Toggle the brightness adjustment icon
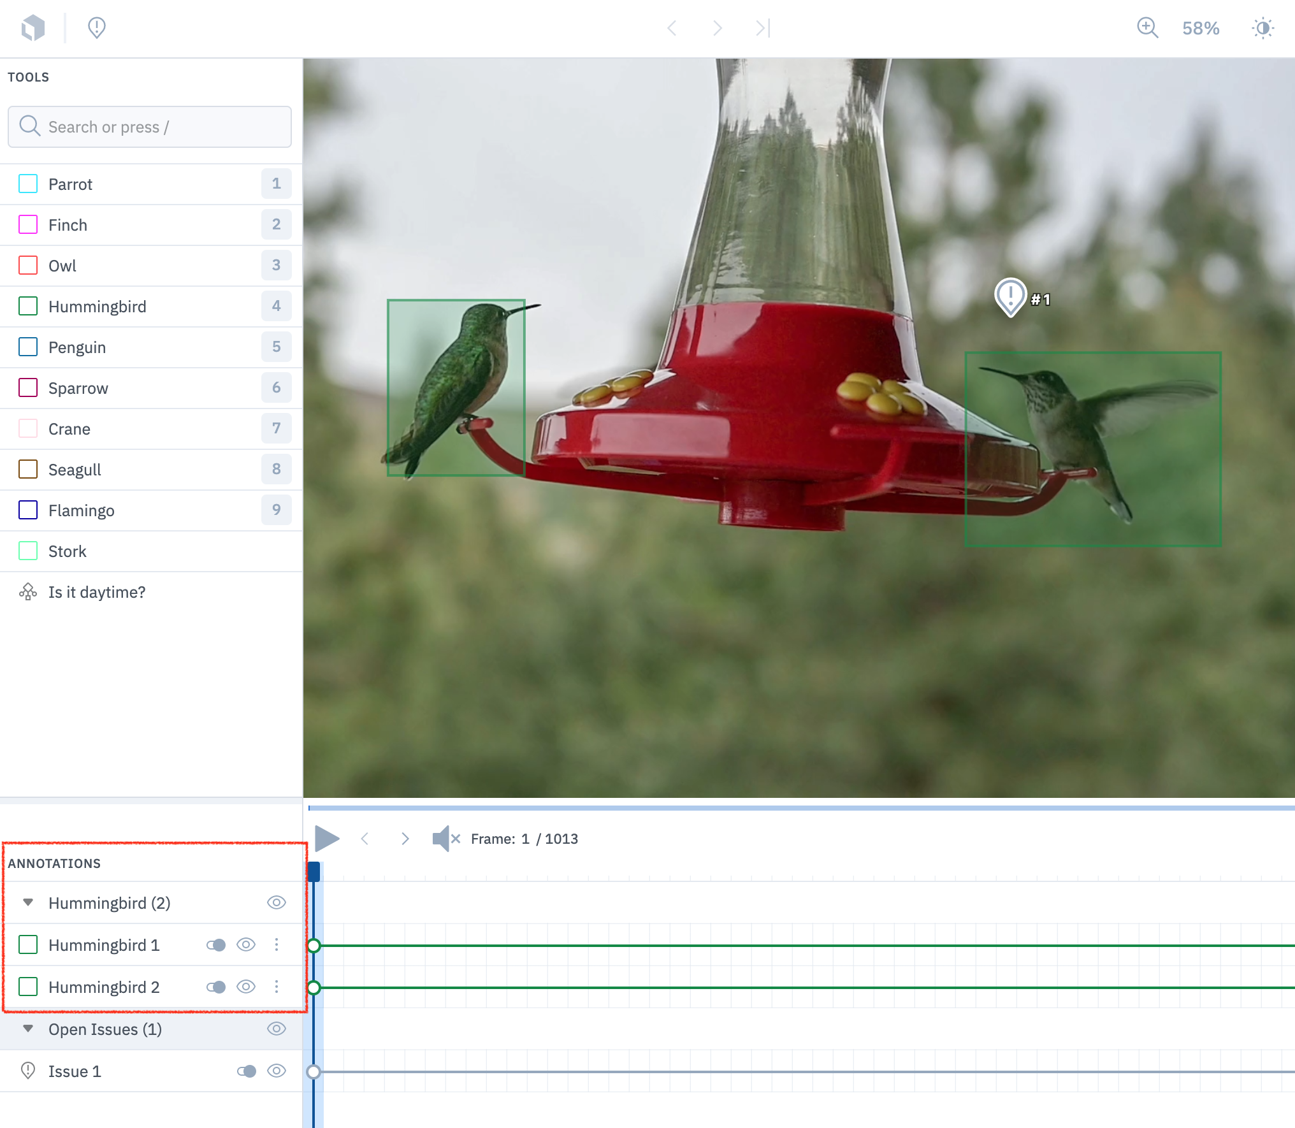Screen dimensions: 1295x1128 (1262, 28)
